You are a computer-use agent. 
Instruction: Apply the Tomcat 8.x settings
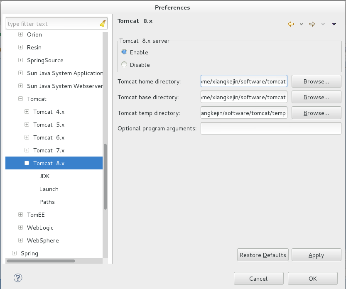[316, 255]
